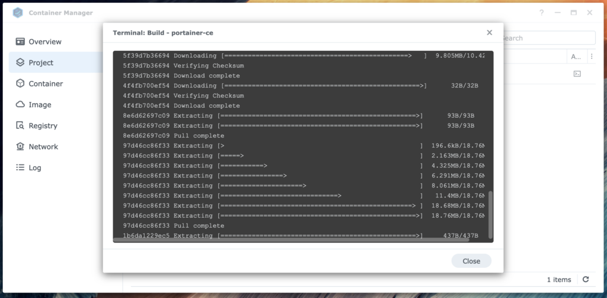Click inside the Search field
The image size is (607, 298).
click(545, 38)
